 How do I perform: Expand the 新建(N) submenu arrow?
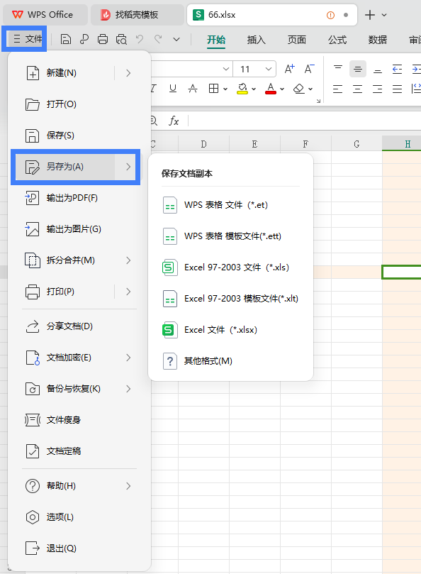click(128, 73)
